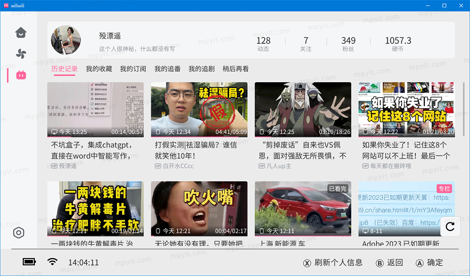Switch to 历史记录 tab
Screen dimensions: 470x276
64,69
